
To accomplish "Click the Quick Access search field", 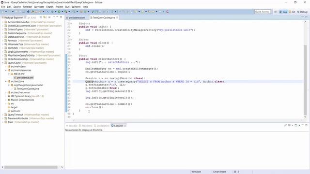I will tap(263, 12).
